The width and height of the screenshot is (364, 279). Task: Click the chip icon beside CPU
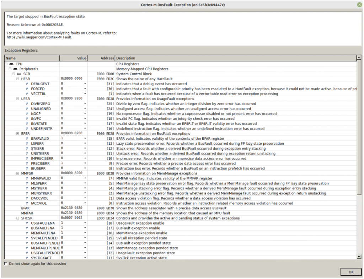click(x=11, y=64)
